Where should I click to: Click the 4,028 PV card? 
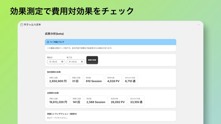point(113,80)
